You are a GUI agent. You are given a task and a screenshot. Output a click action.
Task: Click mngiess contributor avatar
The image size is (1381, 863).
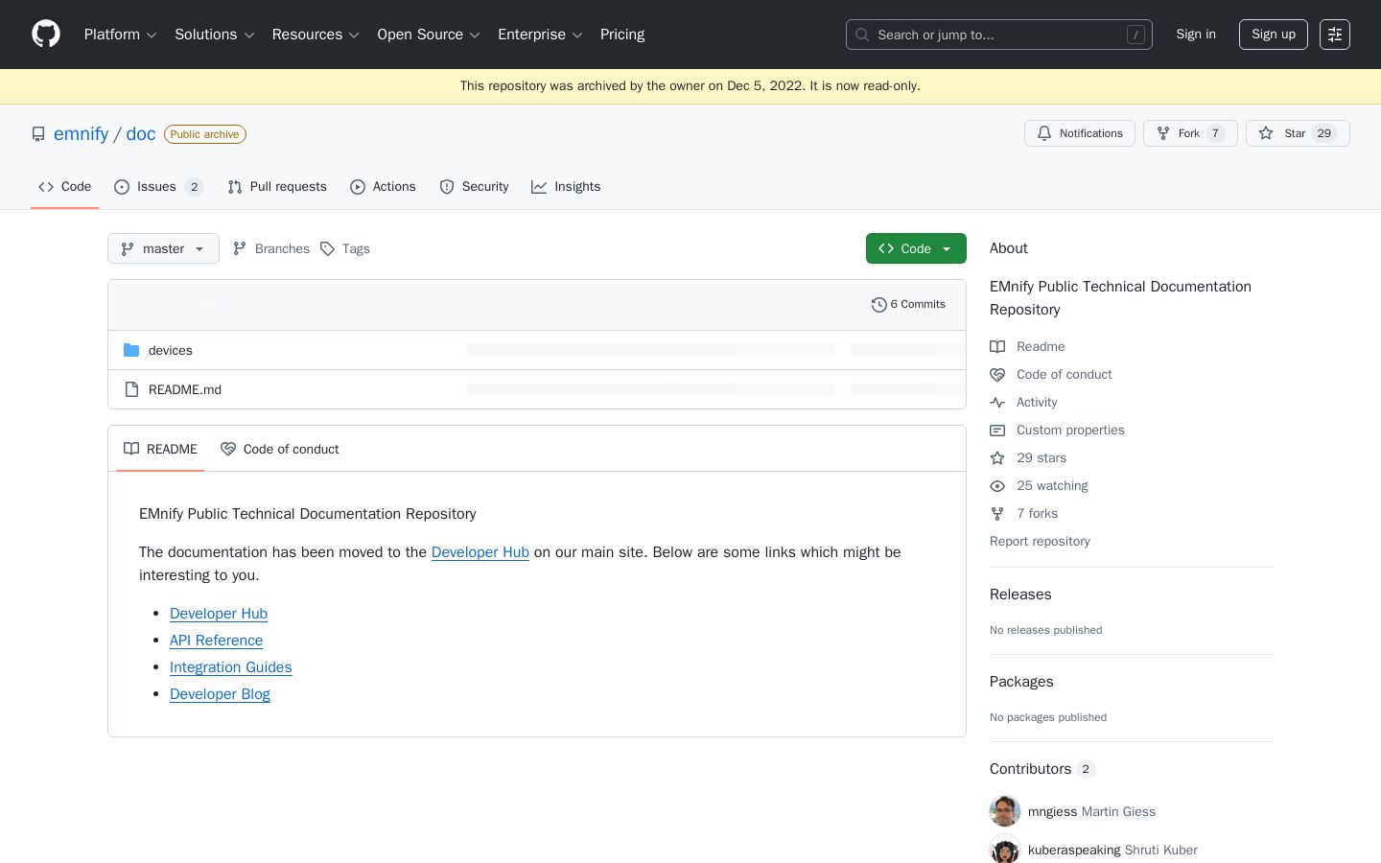(x=1005, y=811)
